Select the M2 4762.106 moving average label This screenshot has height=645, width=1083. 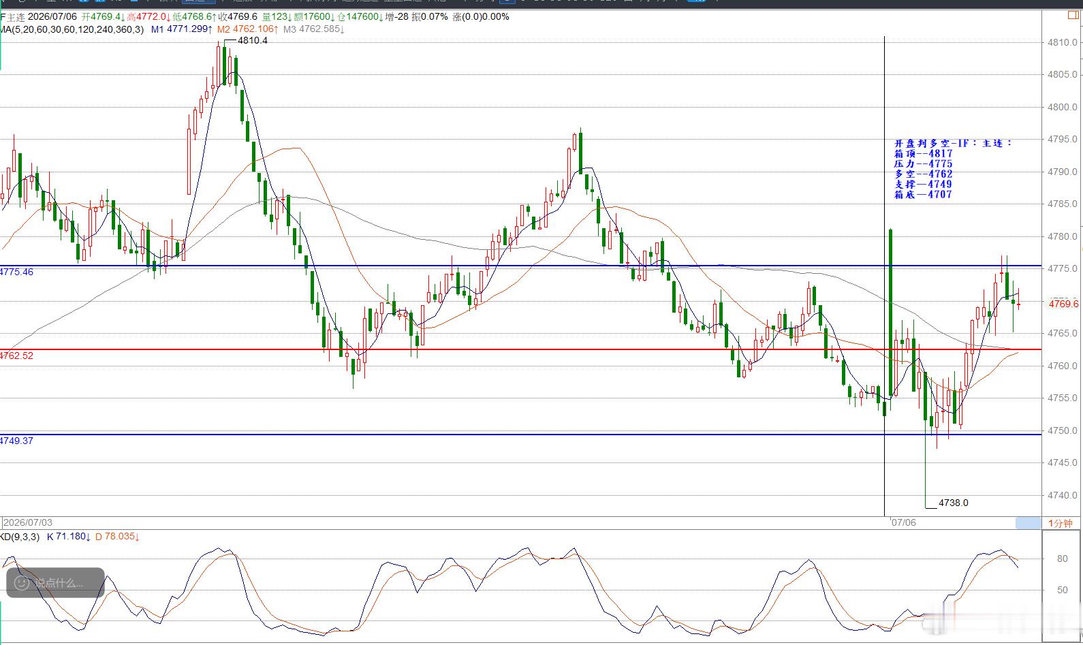248,29
